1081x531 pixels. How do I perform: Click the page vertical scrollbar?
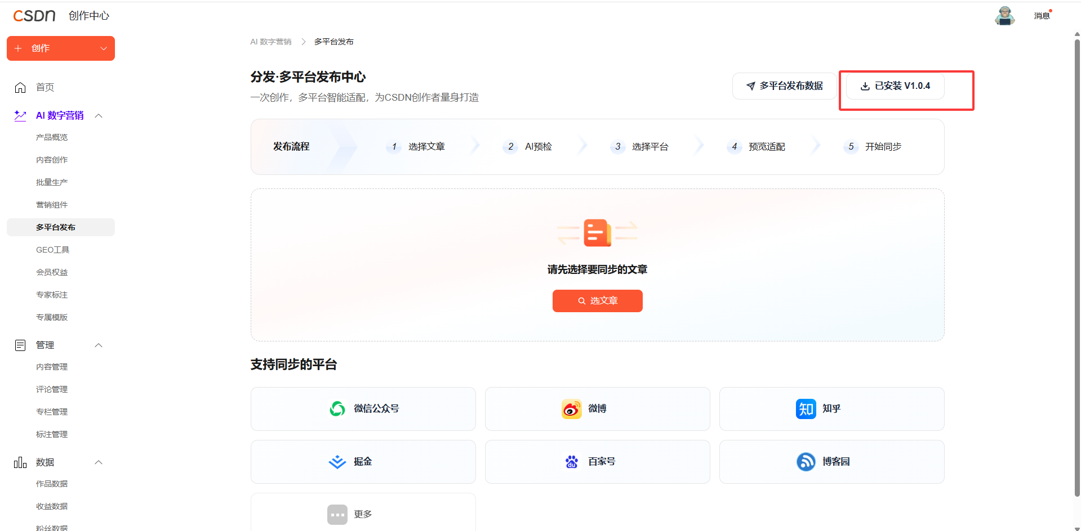(1077, 267)
